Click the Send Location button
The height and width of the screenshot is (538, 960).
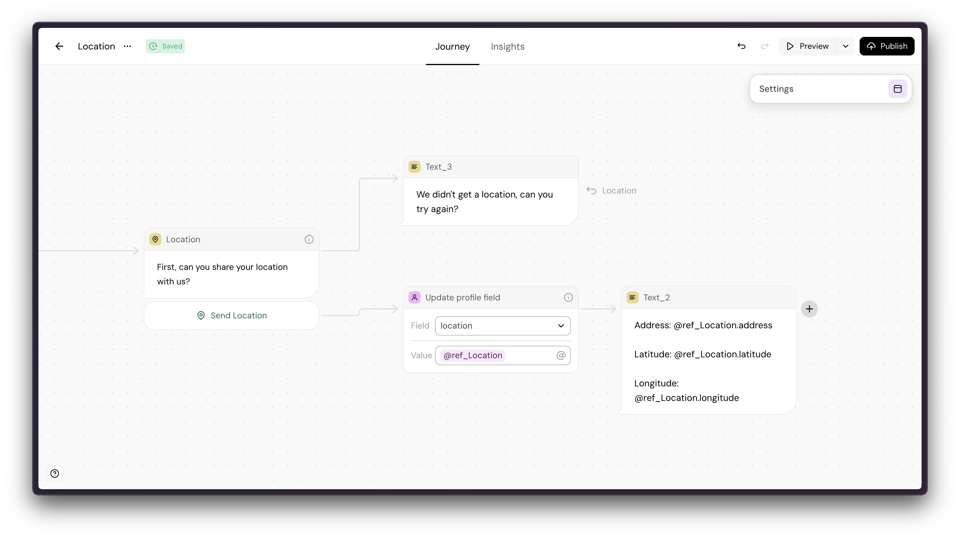click(x=232, y=315)
